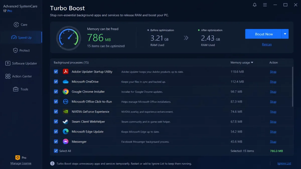
Task: Click the Messenger app icon
Action: [65, 142]
